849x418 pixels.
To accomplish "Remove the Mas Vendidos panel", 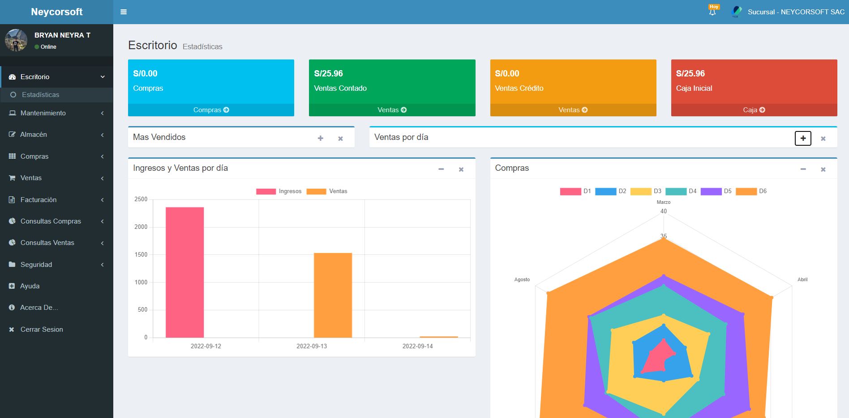I will pyautogui.click(x=340, y=139).
